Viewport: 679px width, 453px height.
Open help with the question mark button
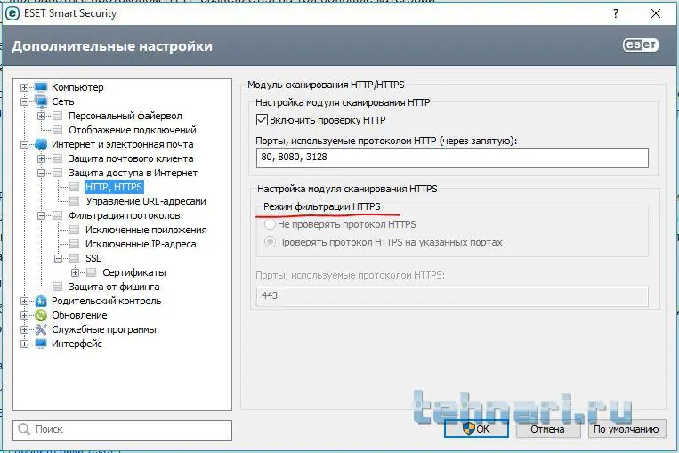click(616, 13)
